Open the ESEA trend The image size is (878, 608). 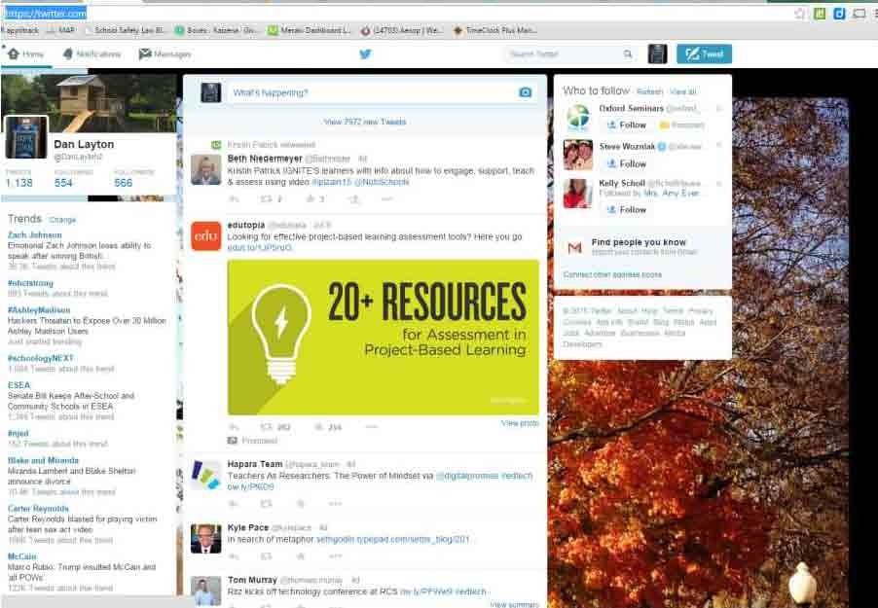coord(19,385)
